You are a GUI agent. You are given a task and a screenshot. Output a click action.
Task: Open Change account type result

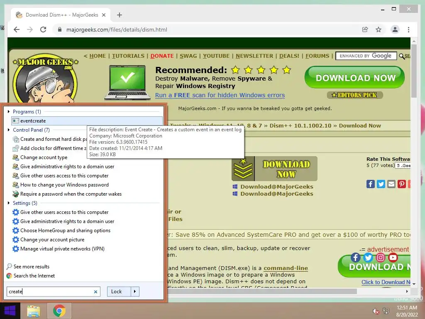point(44,157)
